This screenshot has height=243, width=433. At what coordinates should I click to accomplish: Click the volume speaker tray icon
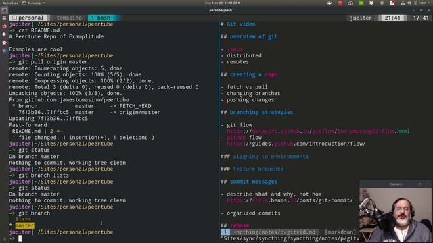(409, 3)
